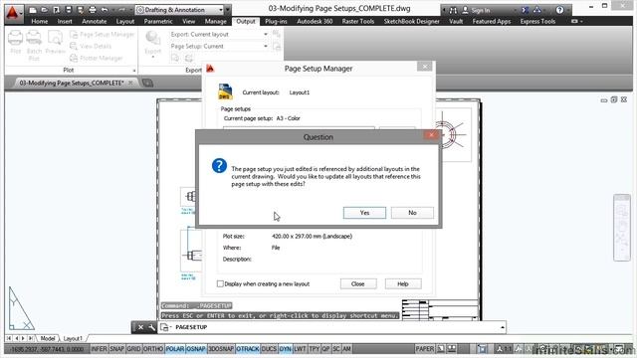The image size is (637, 358).
Task: Click the Help question mark icon in title bar
Action: pos(559,10)
